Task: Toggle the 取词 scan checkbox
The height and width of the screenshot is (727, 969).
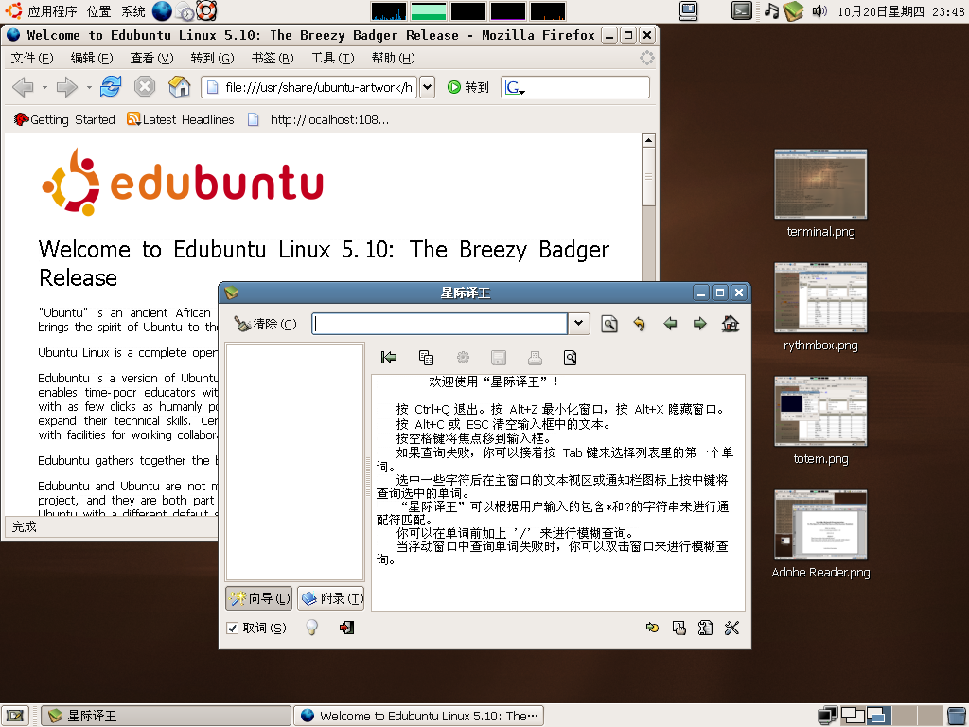Action: (x=233, y=629)
